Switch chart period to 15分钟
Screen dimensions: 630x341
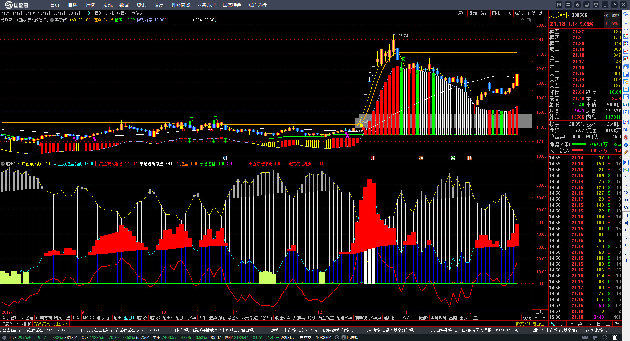pyautogui.click(x=44, y=13)
